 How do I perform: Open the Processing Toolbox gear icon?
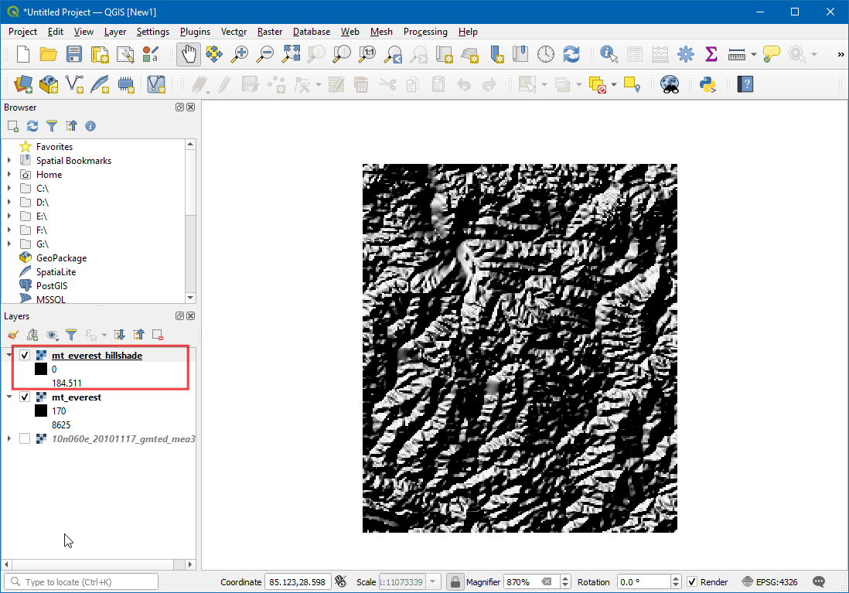tap(685, 54)
